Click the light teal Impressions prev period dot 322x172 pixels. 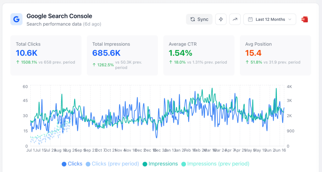click(x=184, y=164)
